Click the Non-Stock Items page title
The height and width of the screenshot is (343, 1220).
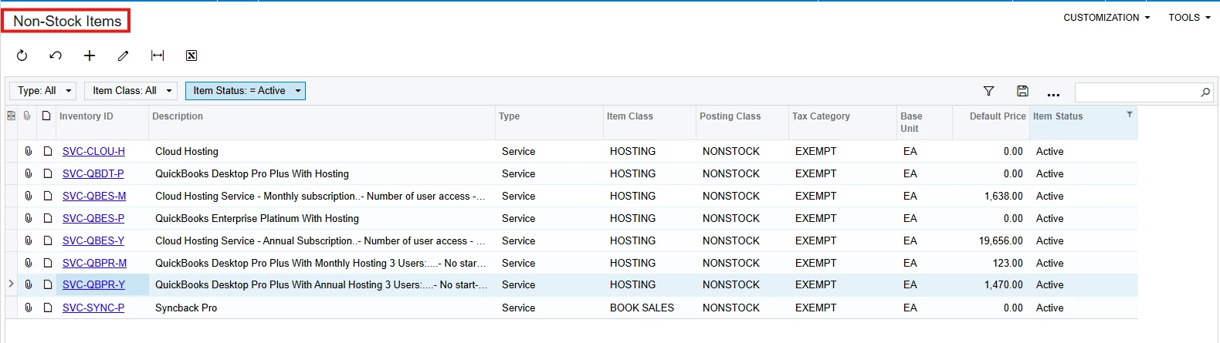(x=67, y=21)
